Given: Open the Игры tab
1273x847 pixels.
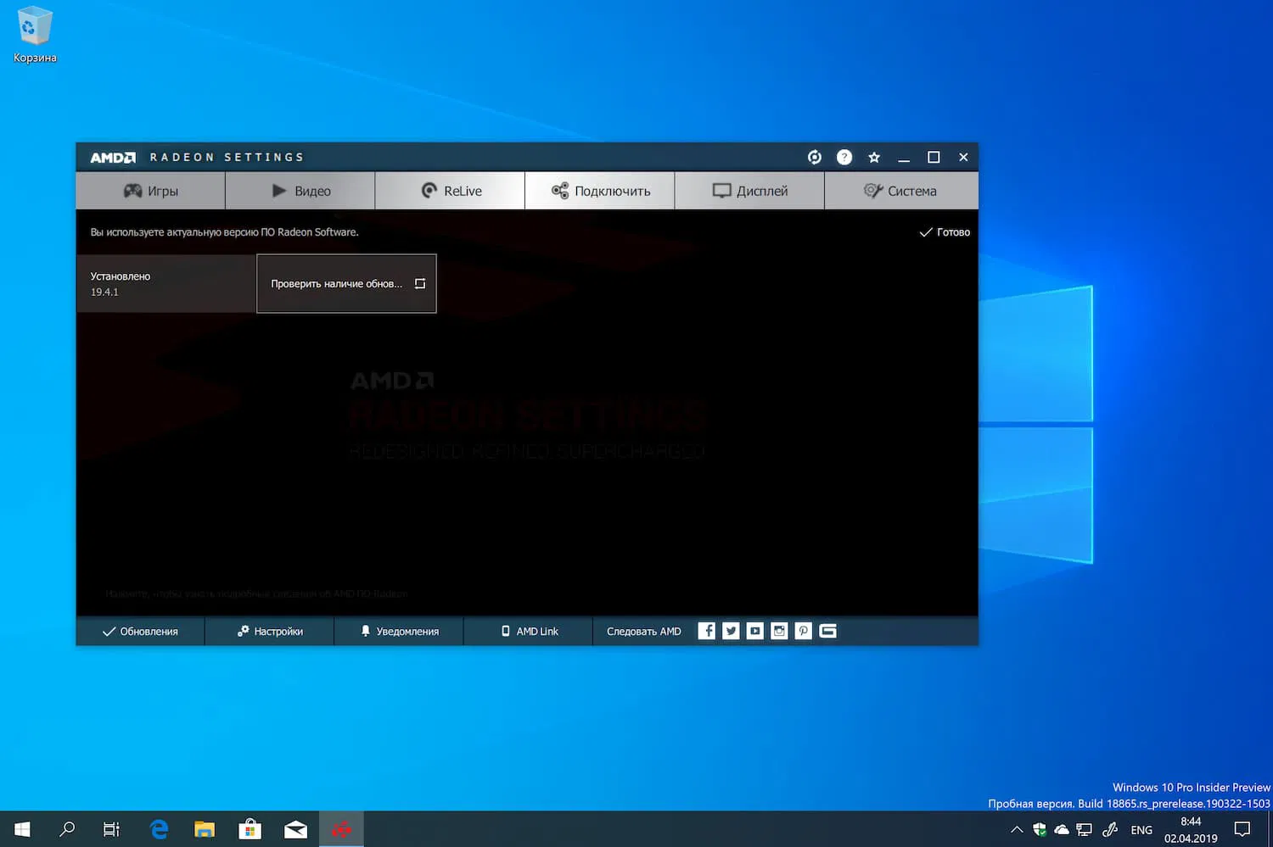Looking at the screenshot, I should [x=150, y=190].
